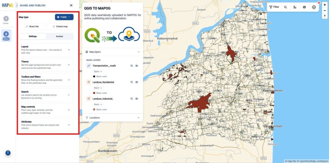This screenshot has height=163, width=329.
Task: Switch to the Settings tab
Action: [x=33, y=36]
